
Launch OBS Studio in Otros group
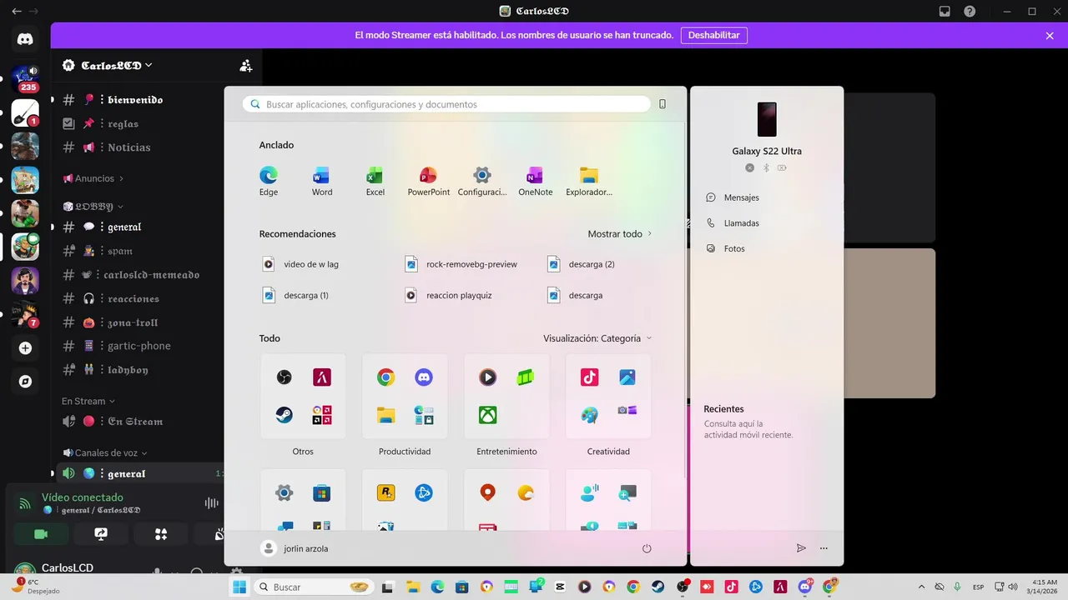[x=285, y=377]
